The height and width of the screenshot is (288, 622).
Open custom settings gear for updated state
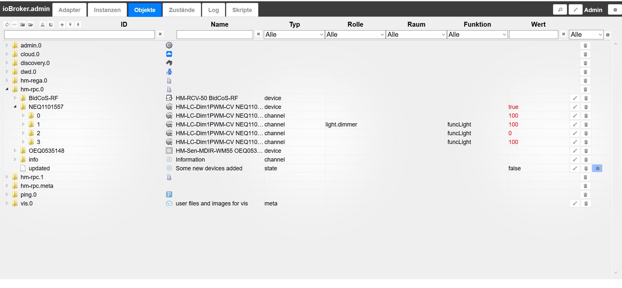tap(597, 168)
